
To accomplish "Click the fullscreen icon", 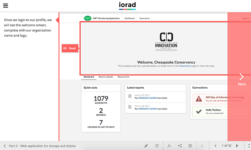I will [249, 146].
